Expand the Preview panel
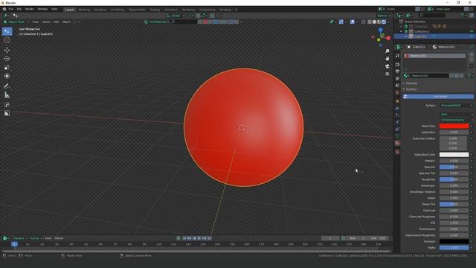The image size is (476, 268). (411, 83)
